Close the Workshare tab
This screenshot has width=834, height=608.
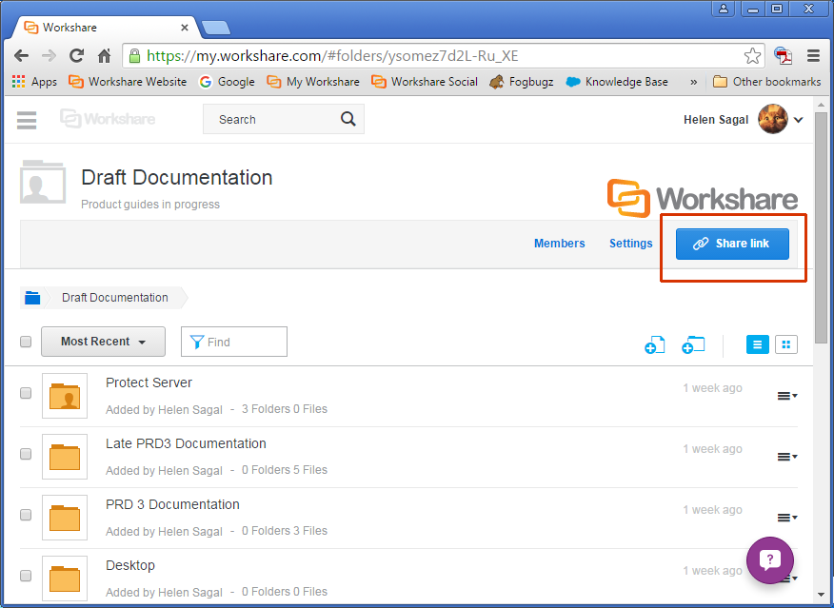point(185,28)
